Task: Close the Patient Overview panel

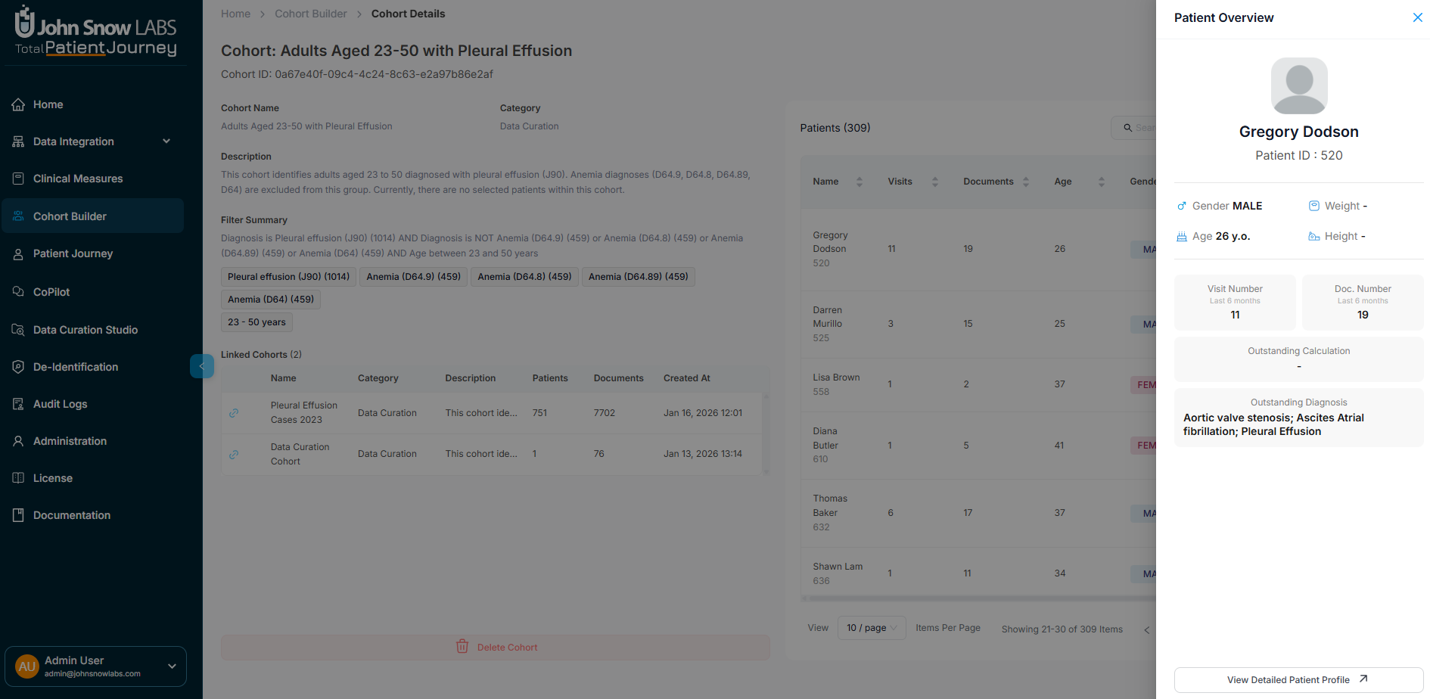Action: tap(1417, 17)
